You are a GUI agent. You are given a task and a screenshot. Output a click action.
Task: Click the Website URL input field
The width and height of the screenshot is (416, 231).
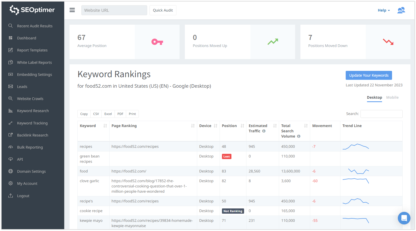point(114,10)
